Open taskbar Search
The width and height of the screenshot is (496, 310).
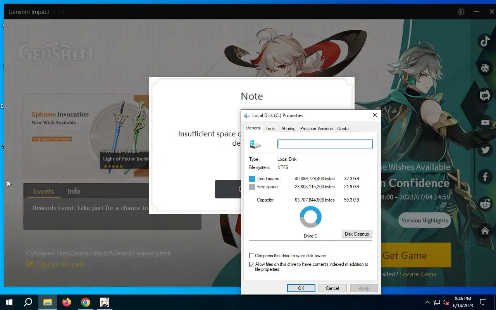(28, 302)
